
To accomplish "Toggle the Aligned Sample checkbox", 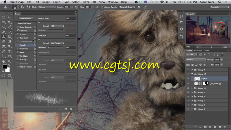I will (103, 7).
